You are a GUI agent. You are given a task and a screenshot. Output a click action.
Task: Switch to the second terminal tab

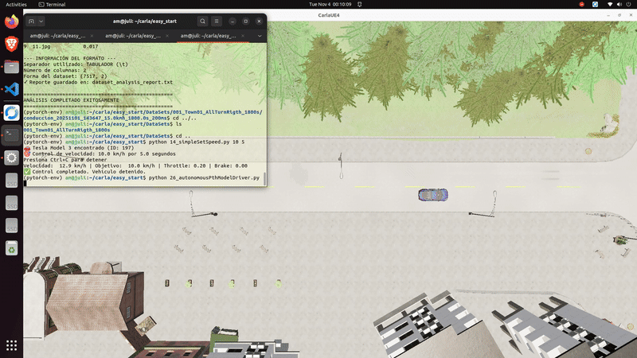[131, 36]
